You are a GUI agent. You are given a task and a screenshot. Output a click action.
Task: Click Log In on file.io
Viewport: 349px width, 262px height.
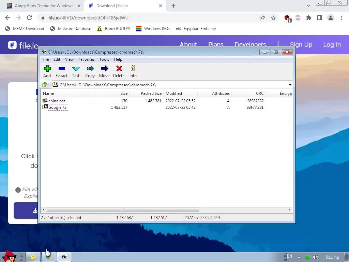point(332,45)
